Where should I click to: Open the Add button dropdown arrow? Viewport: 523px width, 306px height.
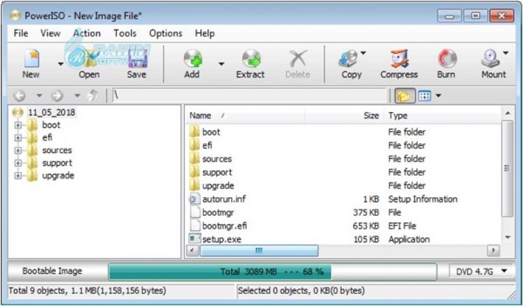pyautogui.click(x=221, y=64)
